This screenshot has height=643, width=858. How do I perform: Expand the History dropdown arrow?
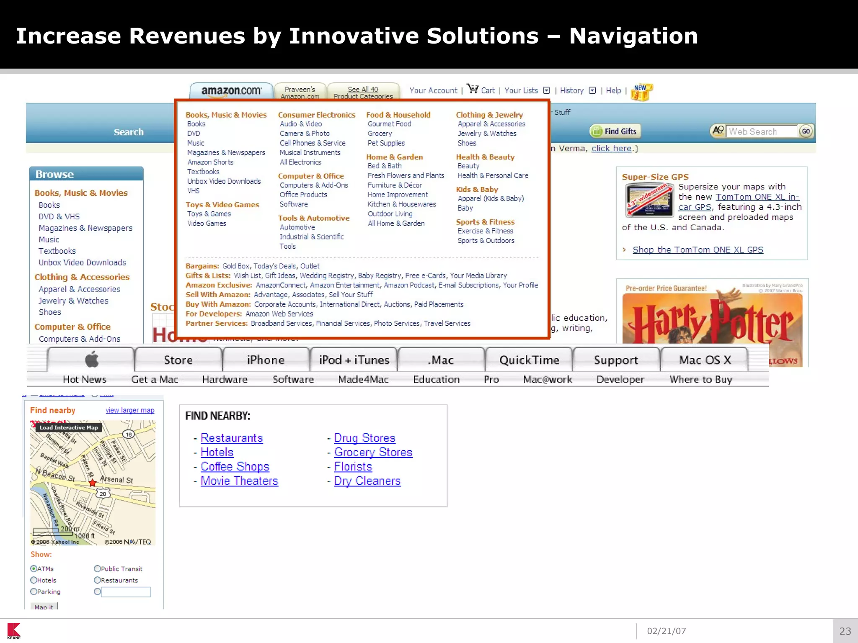592,90
